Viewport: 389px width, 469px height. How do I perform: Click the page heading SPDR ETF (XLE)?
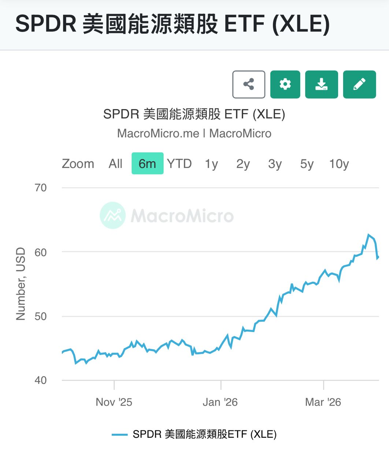[x=173, y=24]
